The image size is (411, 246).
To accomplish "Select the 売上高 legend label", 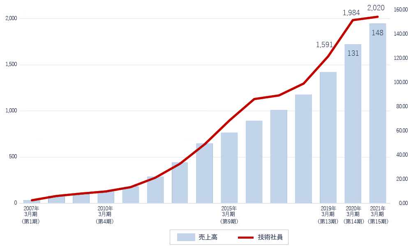I will [x=208, y=237].
